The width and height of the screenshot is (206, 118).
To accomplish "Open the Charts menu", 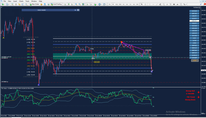I will tap(21, 1).
